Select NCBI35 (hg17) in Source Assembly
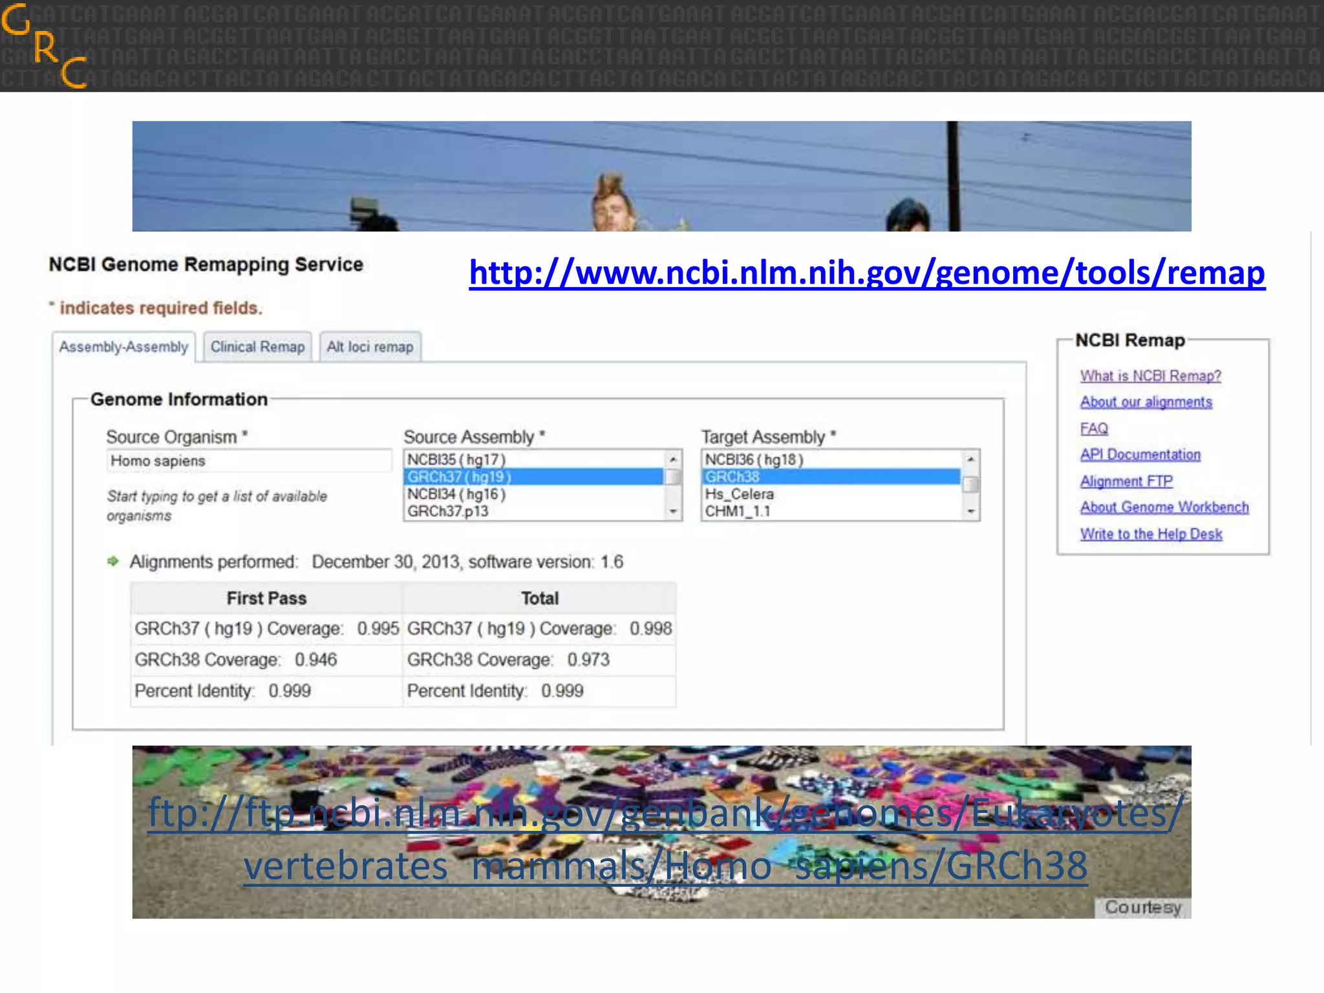Screen dimensions: 1324x993 pos(534,460)
